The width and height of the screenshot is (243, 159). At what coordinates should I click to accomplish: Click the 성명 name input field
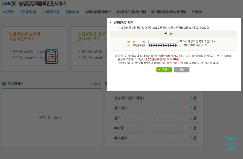coord(163,41)
